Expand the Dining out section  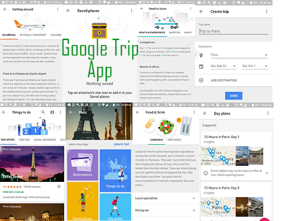[165, 210]
